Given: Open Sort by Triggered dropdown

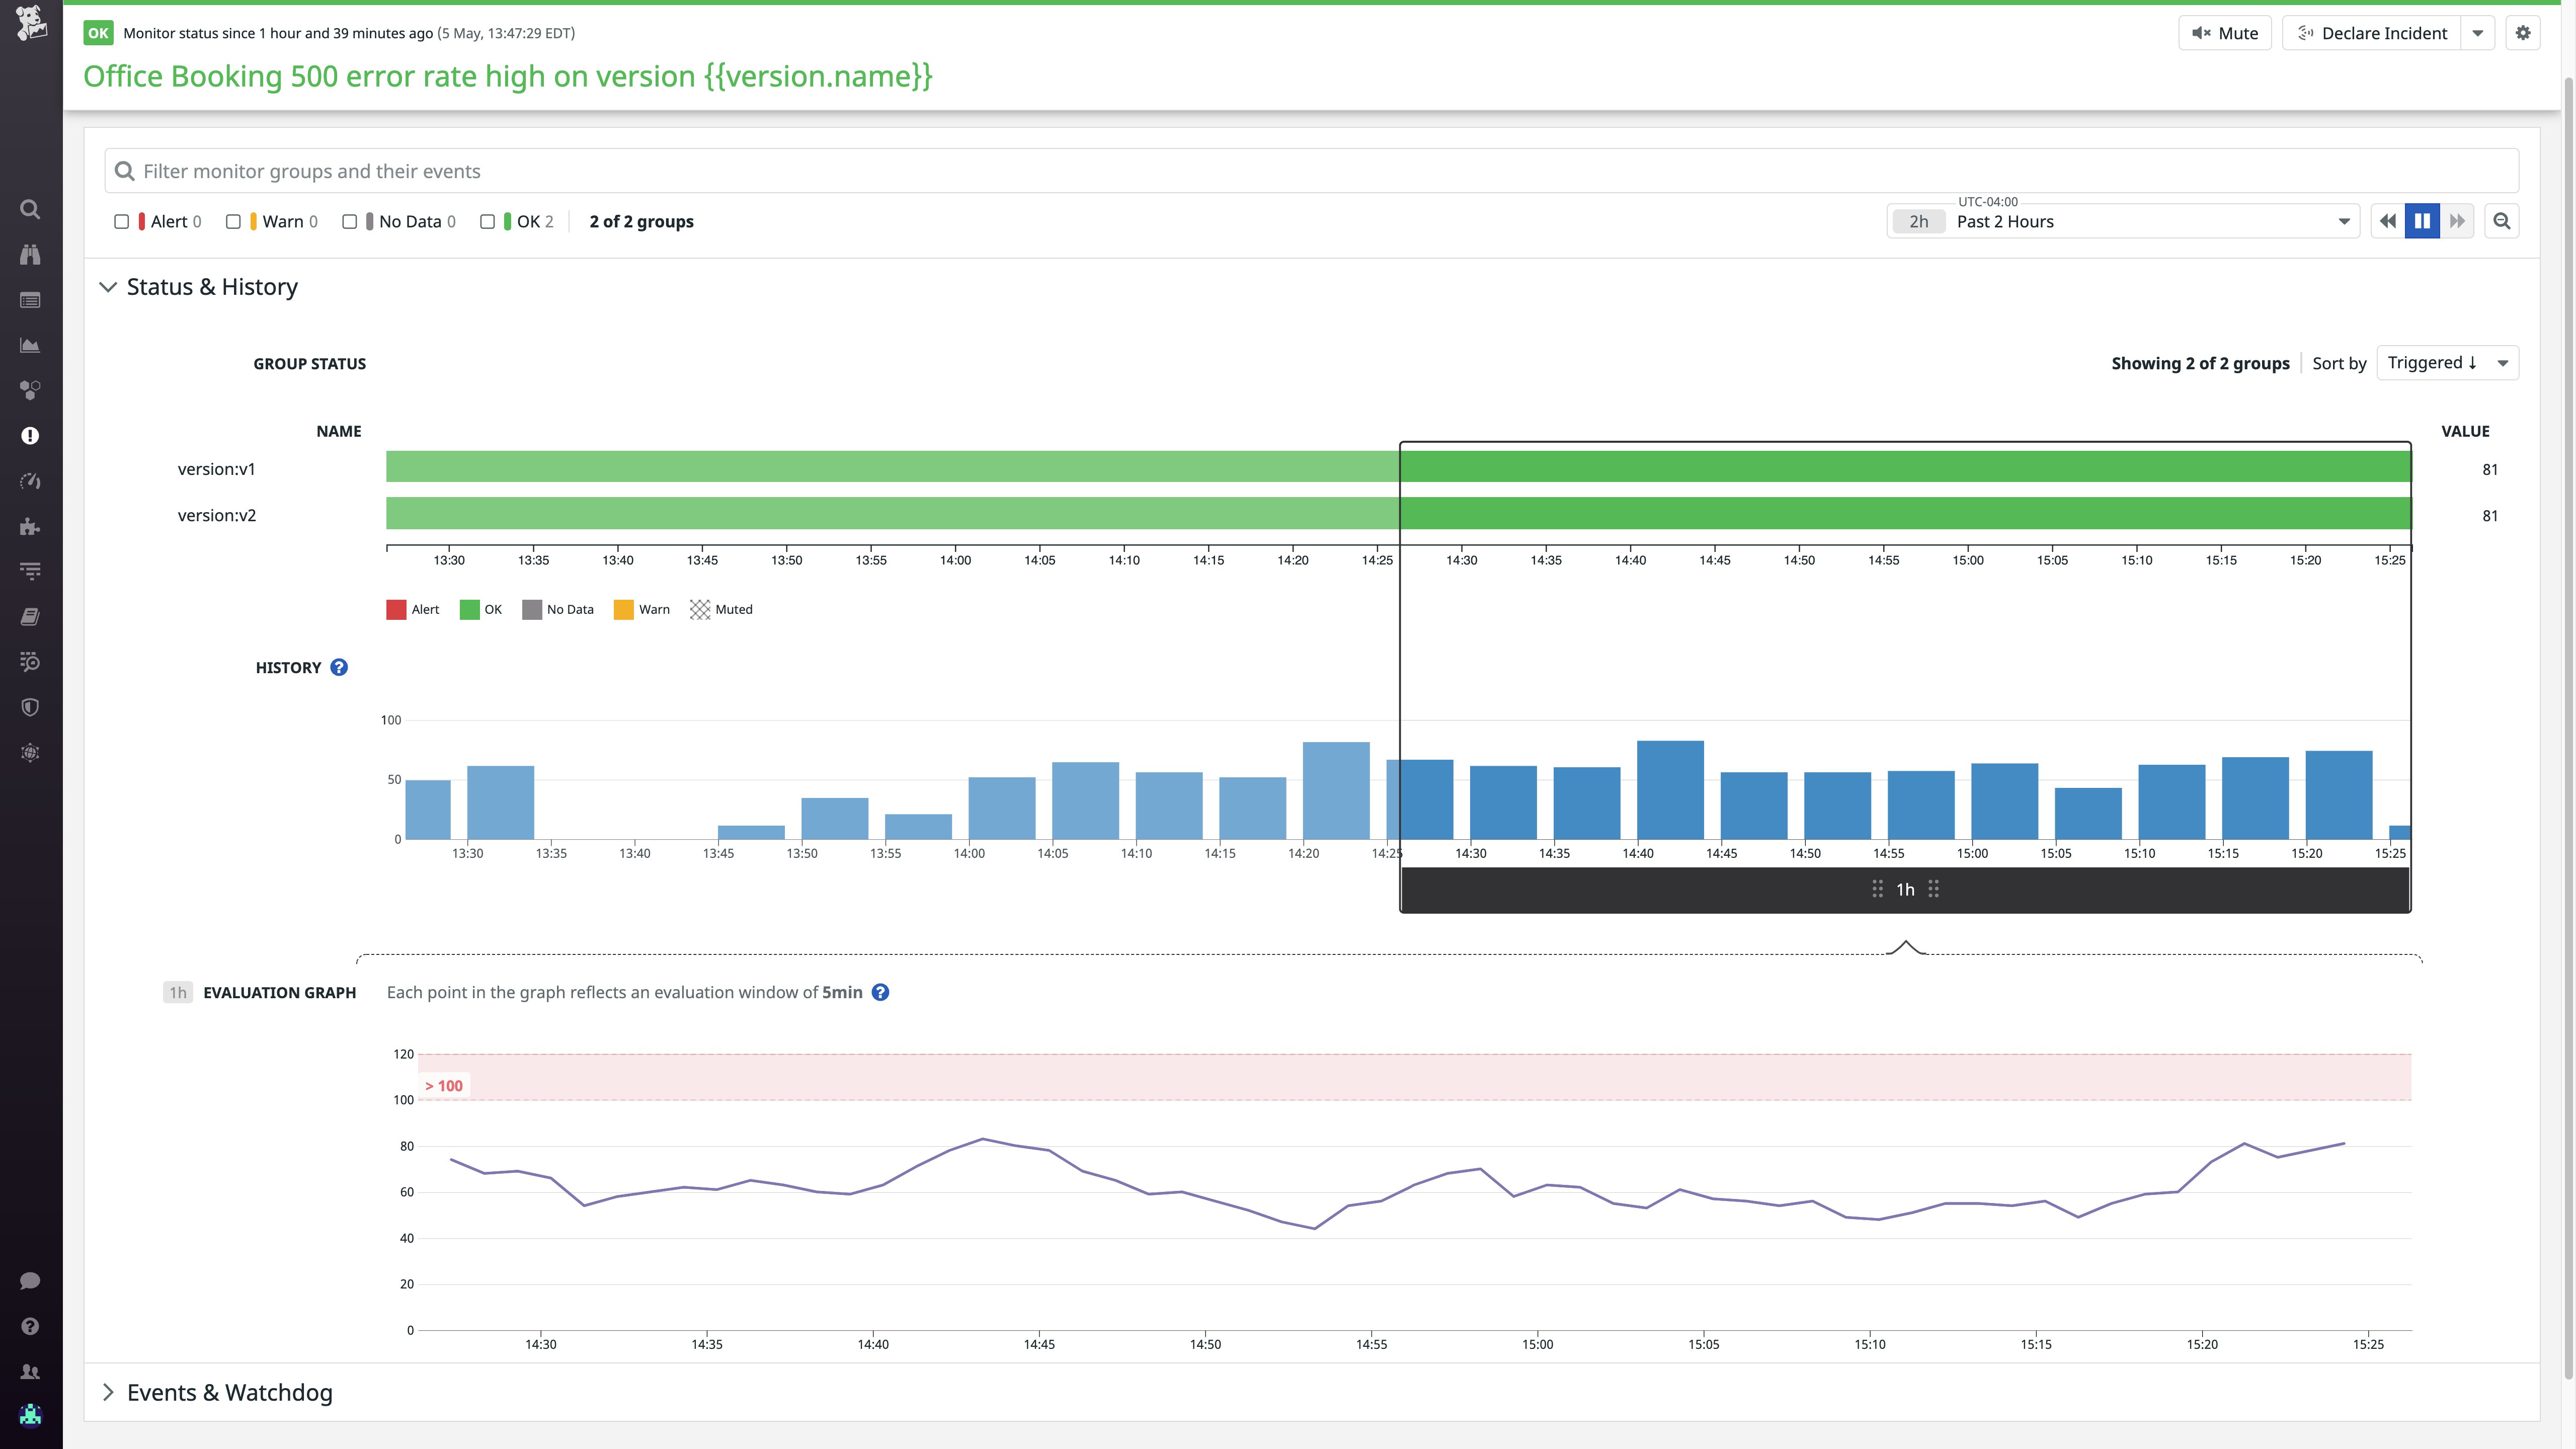Looking at the screenshot, I should tap(2446, 363).
